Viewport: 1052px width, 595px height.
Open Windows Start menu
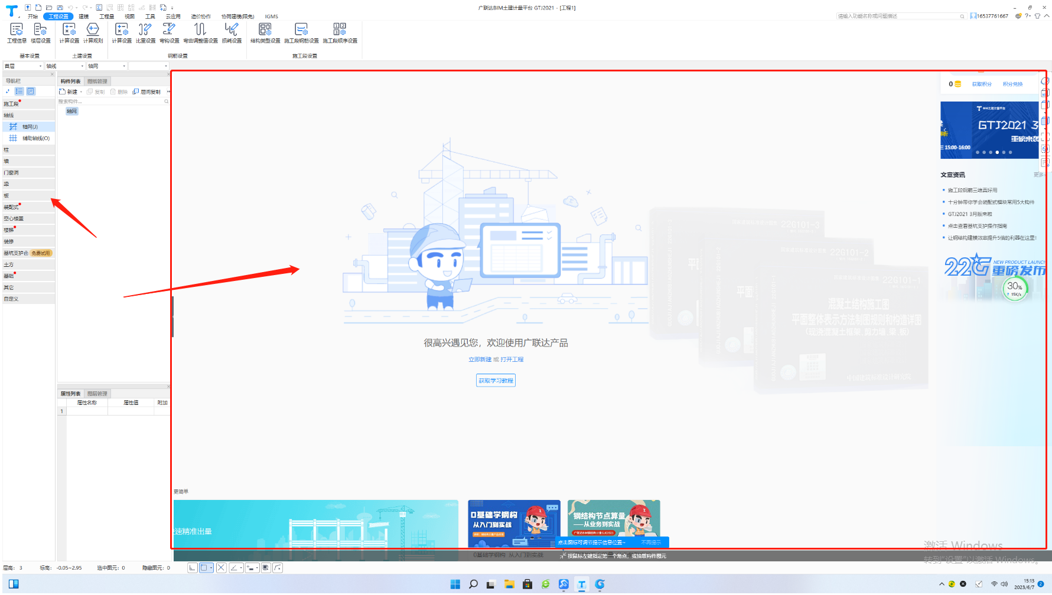tap(455, 584)
